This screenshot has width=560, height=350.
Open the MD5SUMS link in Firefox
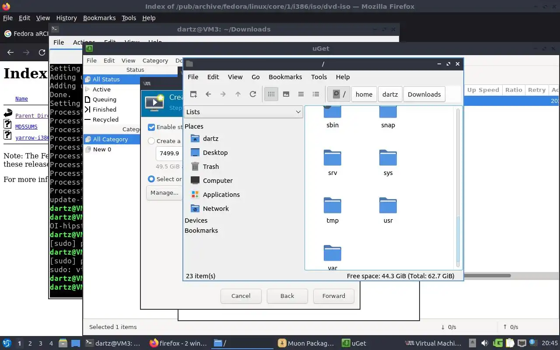[x=26, y=127]
